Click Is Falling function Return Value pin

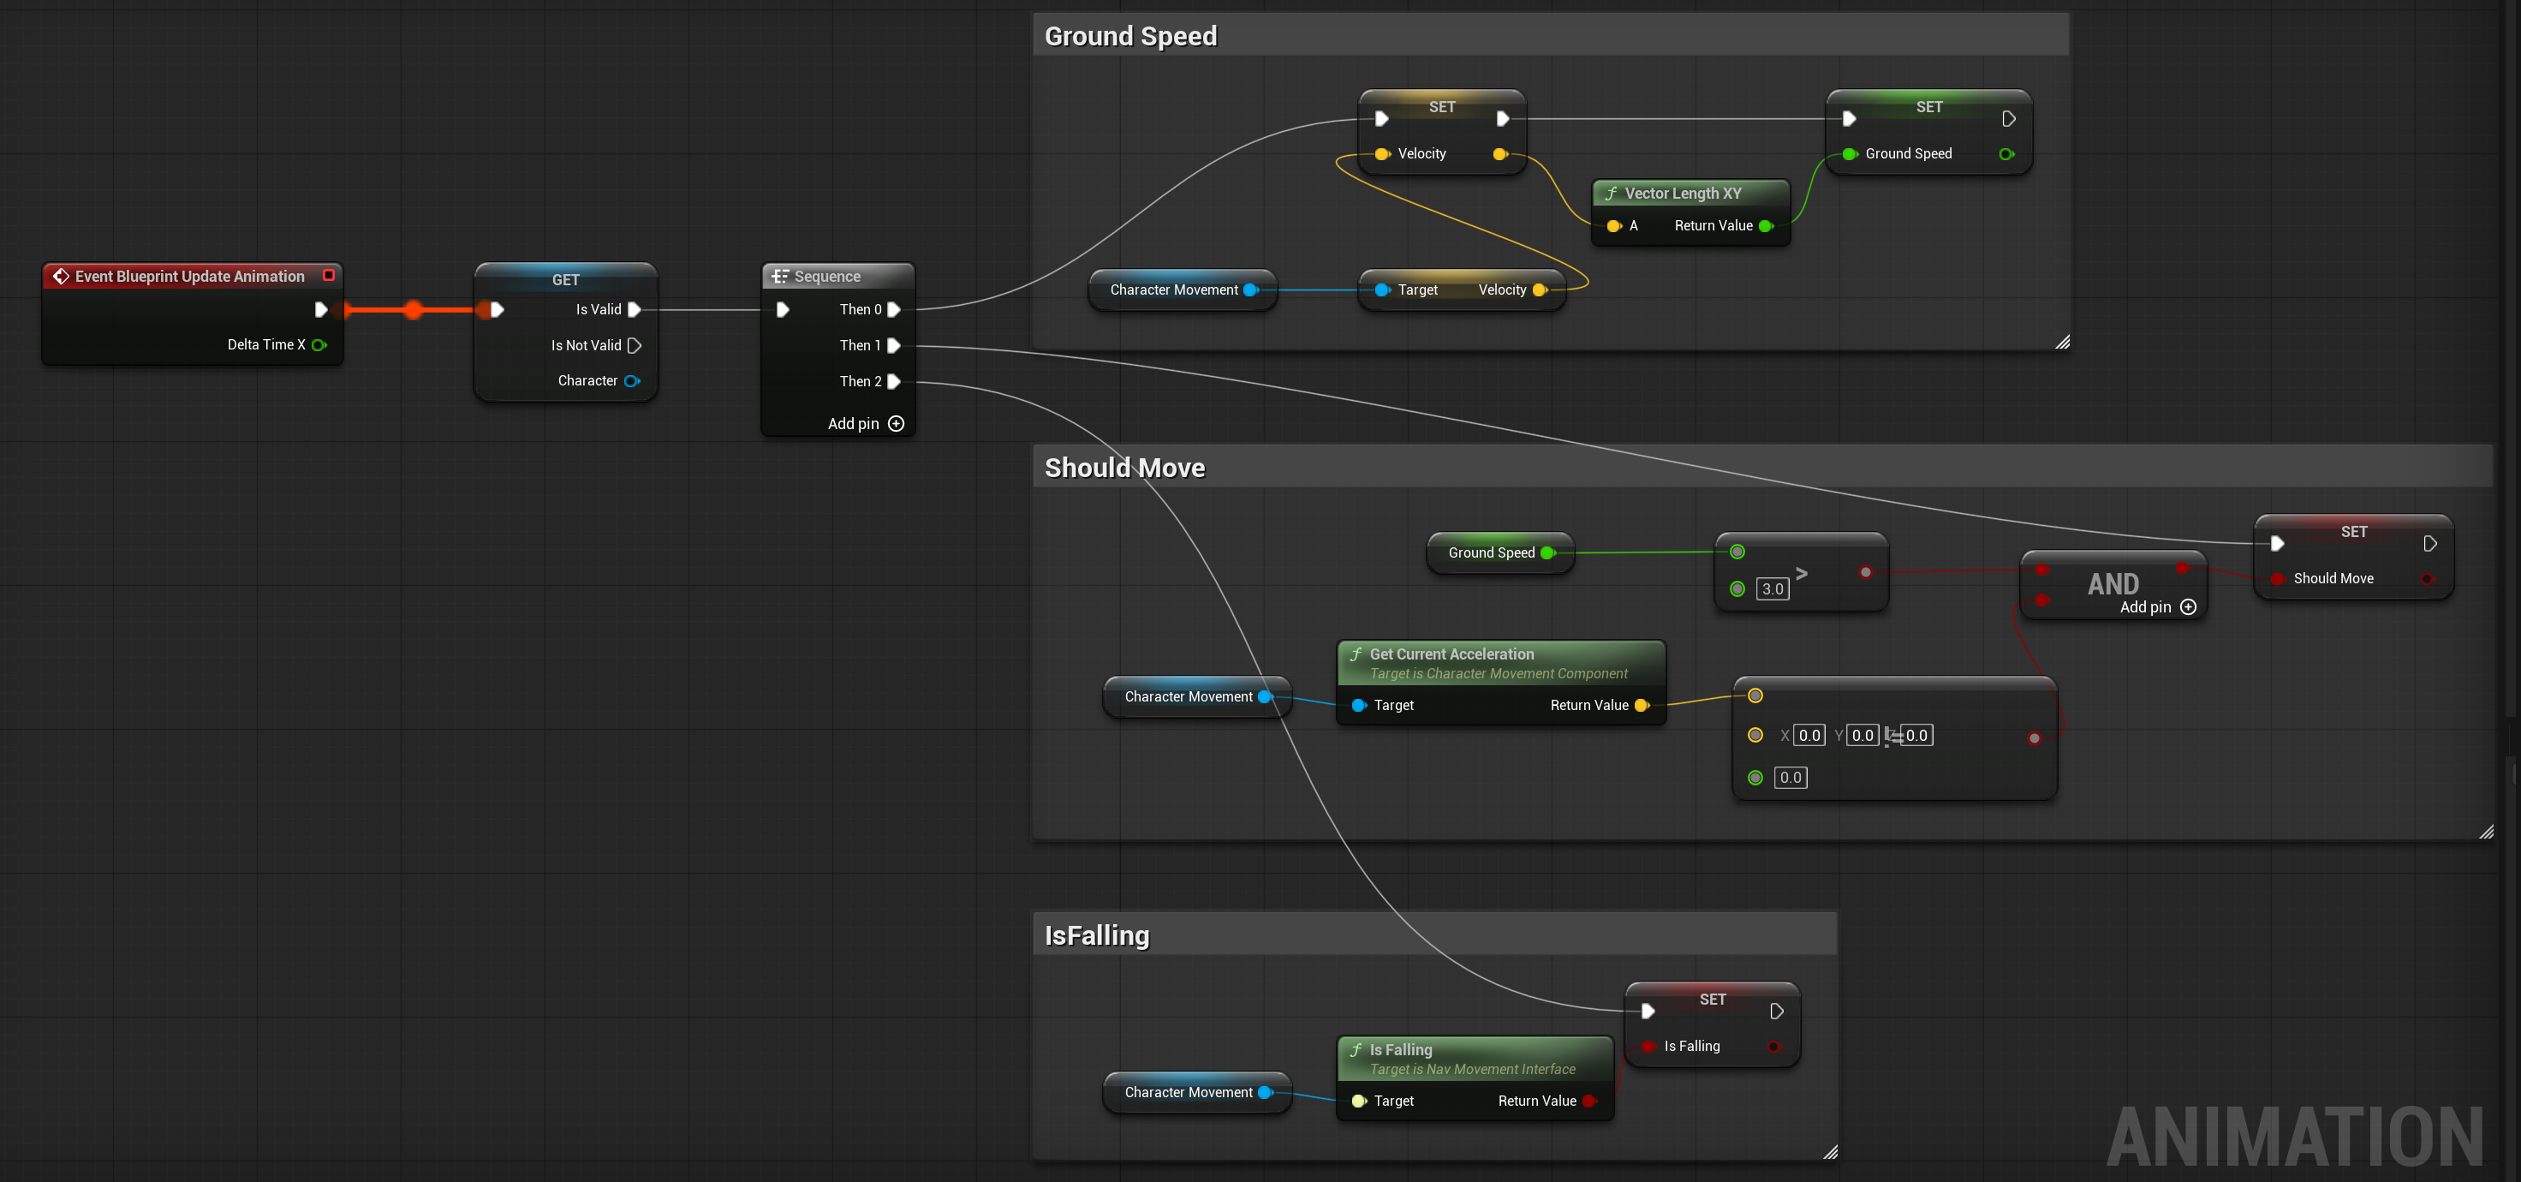1589,1101
